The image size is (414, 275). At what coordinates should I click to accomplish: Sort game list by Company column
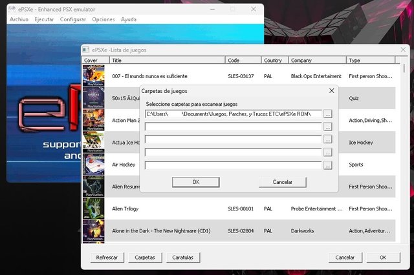point(317,60)
